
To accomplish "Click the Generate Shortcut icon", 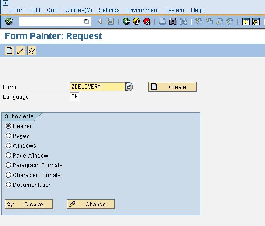I will point(256,21).
